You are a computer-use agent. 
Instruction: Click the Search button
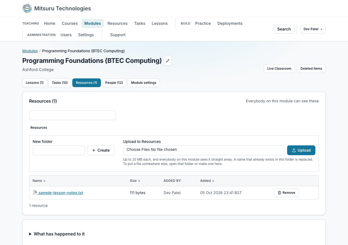coord(284,29)
